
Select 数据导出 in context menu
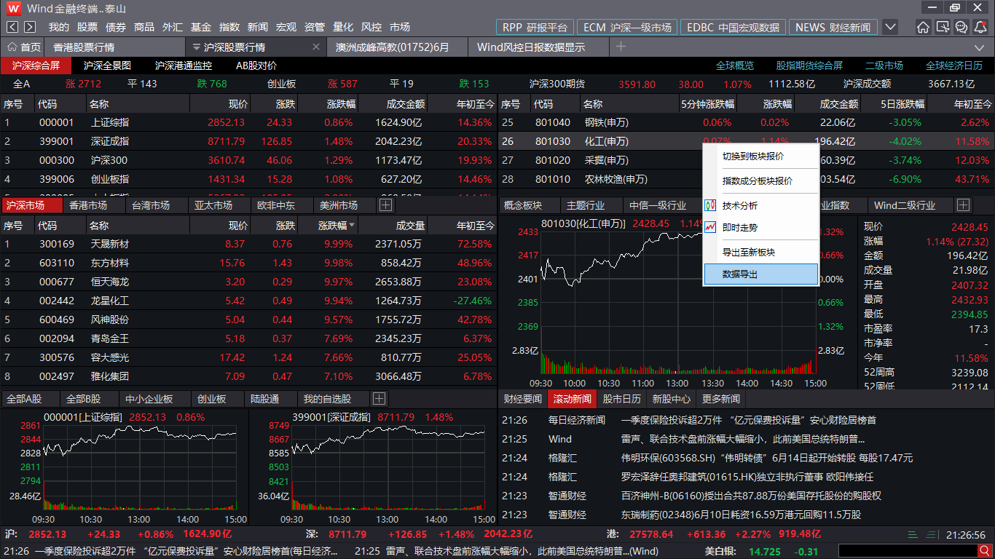[x=760, y=274]
